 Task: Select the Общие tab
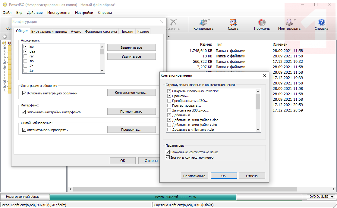tap(22, 31)
